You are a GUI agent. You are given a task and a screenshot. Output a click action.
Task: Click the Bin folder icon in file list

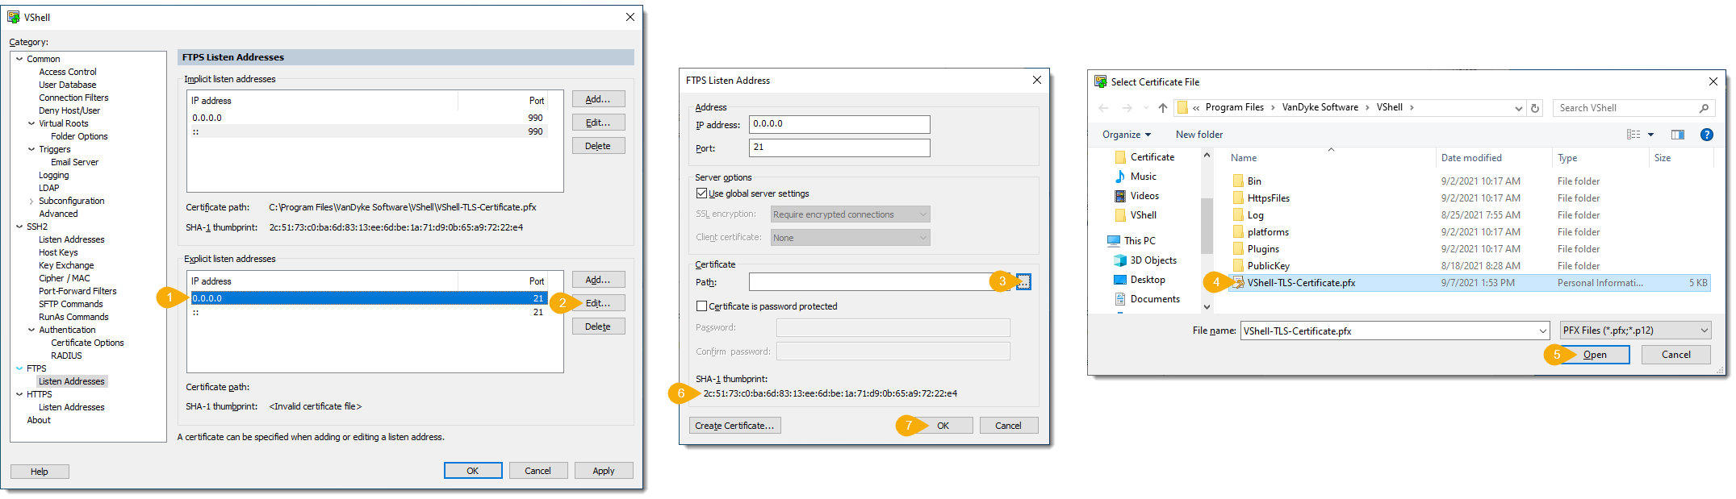pyautogui.click(x=1238, y=181)
